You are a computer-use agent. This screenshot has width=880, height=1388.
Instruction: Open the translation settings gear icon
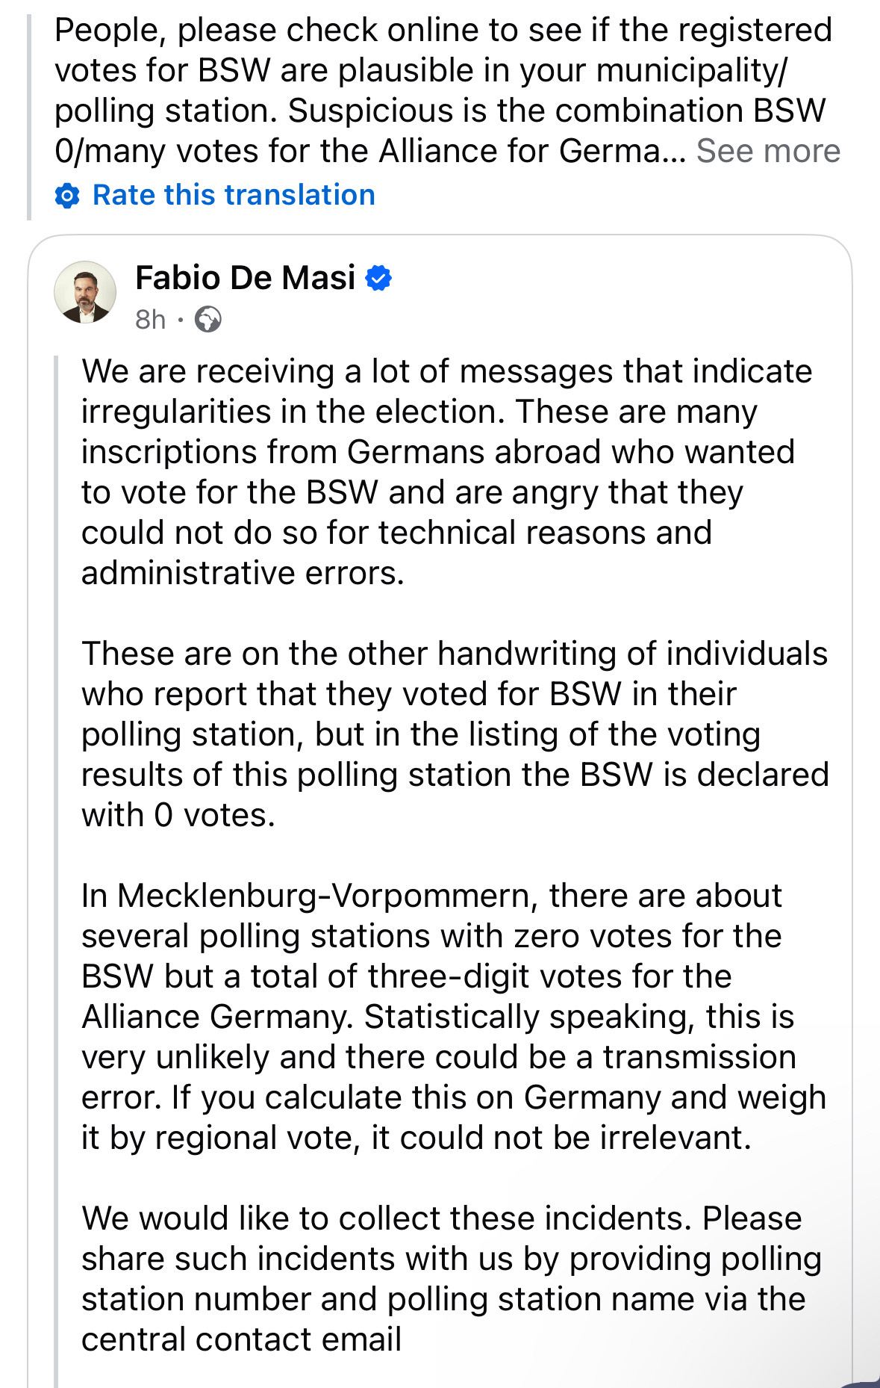pyautogui.click(x=66, y=196)
